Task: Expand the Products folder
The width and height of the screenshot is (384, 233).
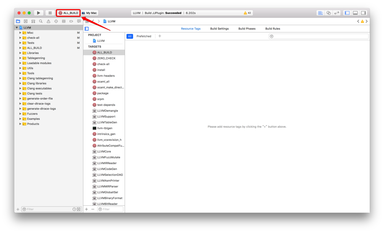Action: [20, 124]
